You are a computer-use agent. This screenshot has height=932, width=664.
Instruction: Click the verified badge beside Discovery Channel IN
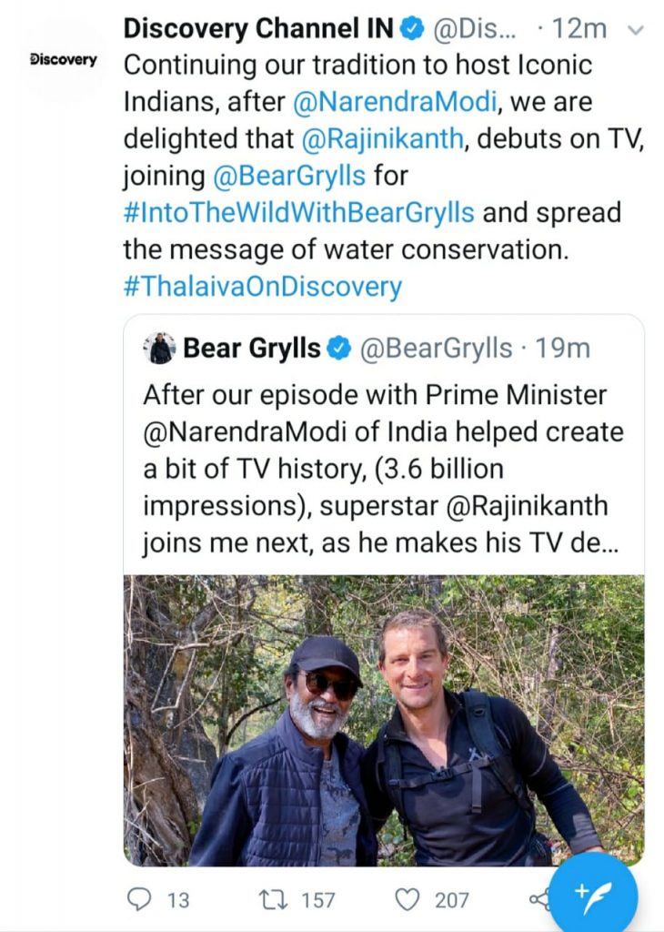tap(411, 28)
